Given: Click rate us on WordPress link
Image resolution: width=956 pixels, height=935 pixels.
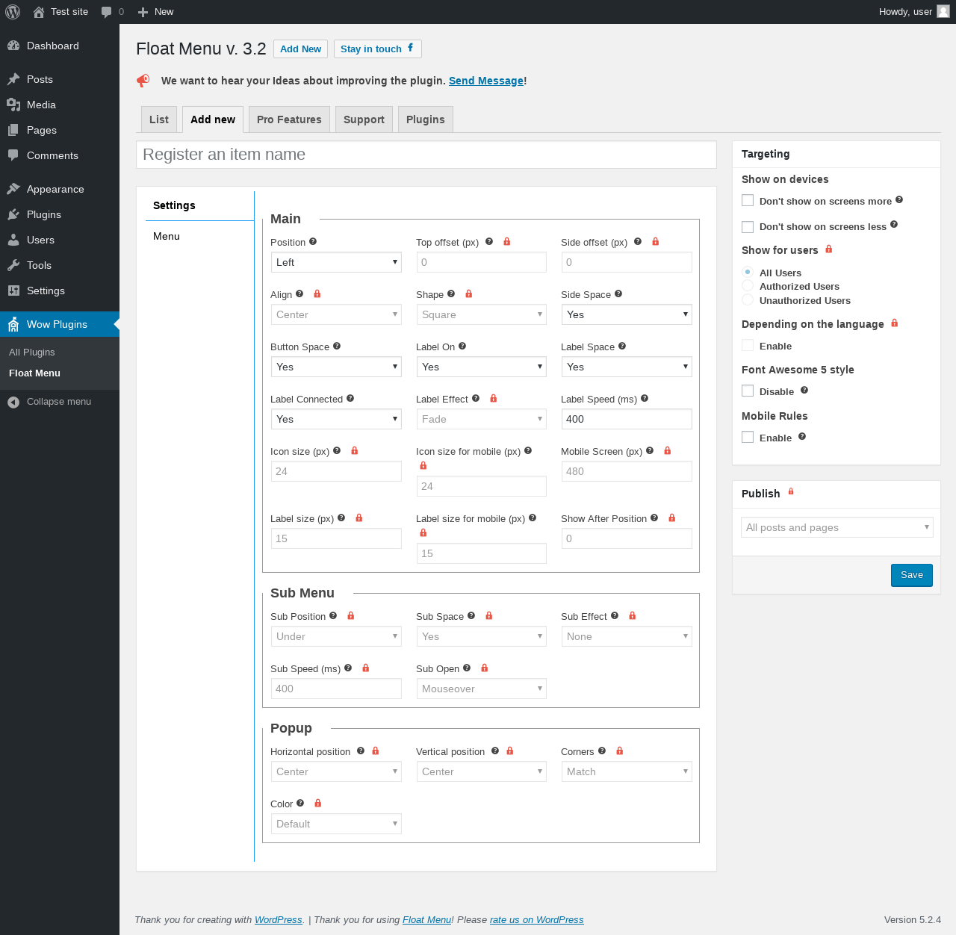Looking at the screenshot, I should (537, 920).
